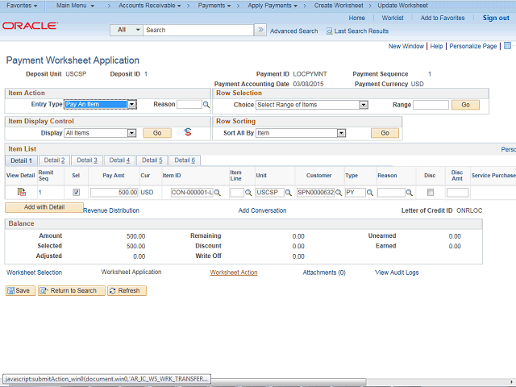Click the View Detail icon in row 1
This screenshot has width=516, height=387.
click(x=22, y=192)
